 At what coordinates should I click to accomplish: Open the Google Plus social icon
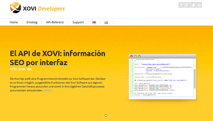(187, 5)
